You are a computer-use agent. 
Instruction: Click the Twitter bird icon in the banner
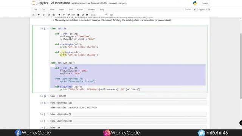[201, 133]
